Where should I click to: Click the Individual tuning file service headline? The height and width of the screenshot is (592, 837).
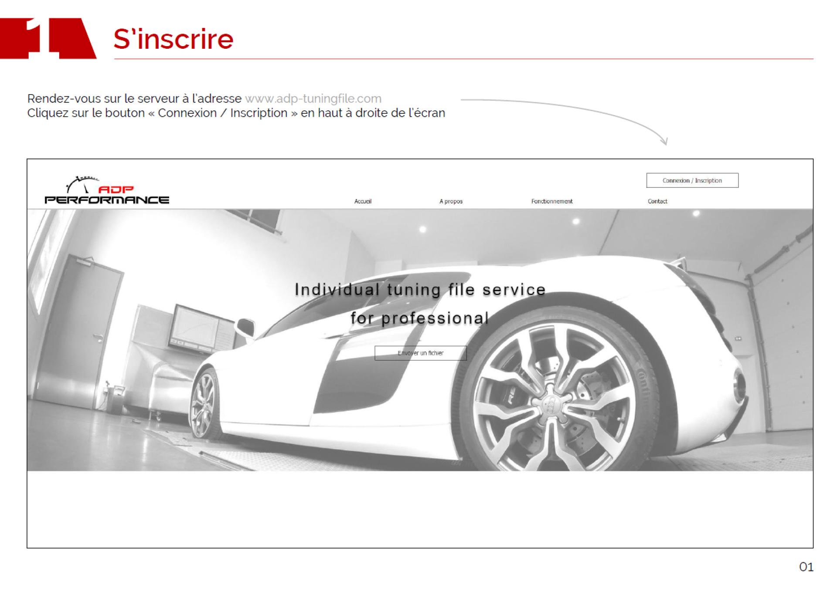tap(420, 290)
